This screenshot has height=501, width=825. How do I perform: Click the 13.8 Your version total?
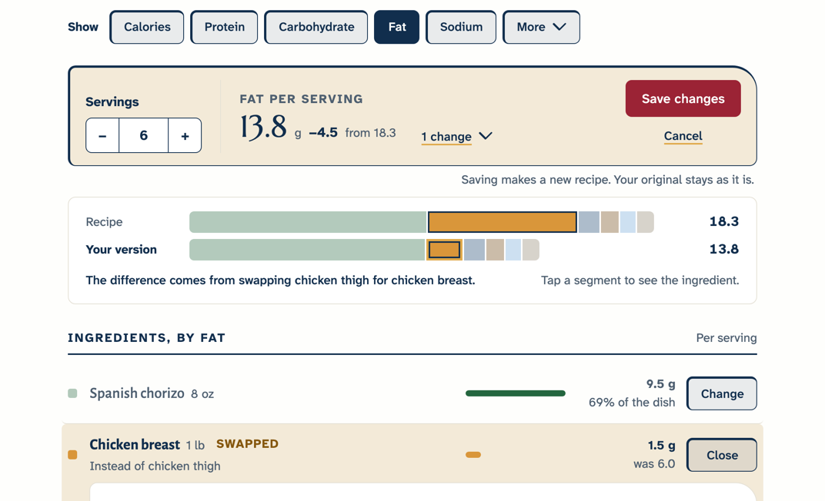(x=723, y=249)
